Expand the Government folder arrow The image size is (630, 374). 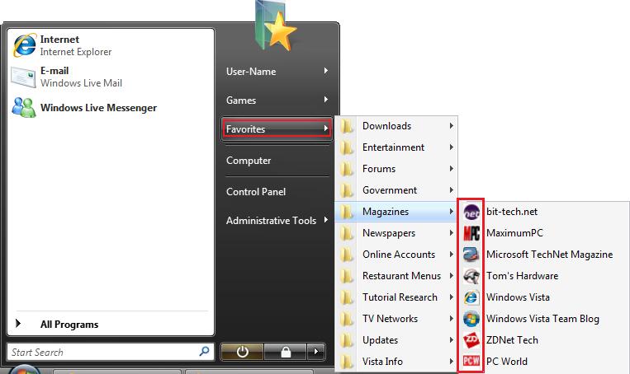click(451, 190)
